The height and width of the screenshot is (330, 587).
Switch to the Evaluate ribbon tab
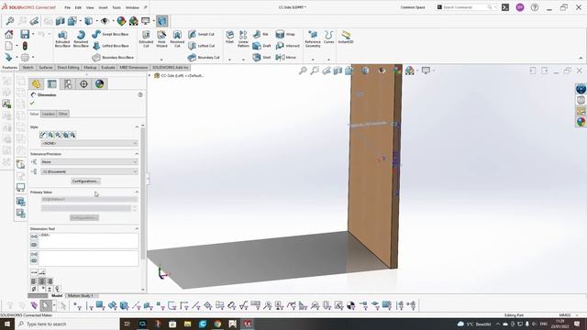coord(108,67)
